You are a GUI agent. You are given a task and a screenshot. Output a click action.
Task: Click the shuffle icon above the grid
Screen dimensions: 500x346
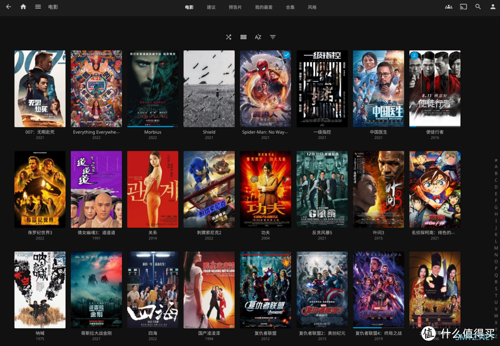229,37
